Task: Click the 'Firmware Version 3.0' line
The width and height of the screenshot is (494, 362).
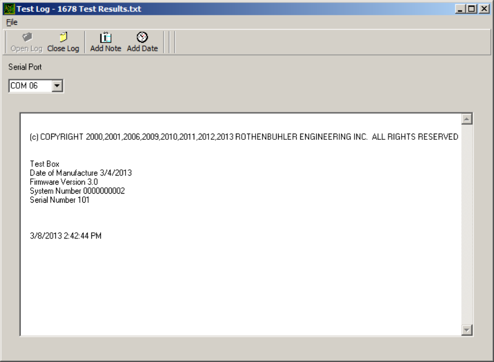Action: (64, 182)
